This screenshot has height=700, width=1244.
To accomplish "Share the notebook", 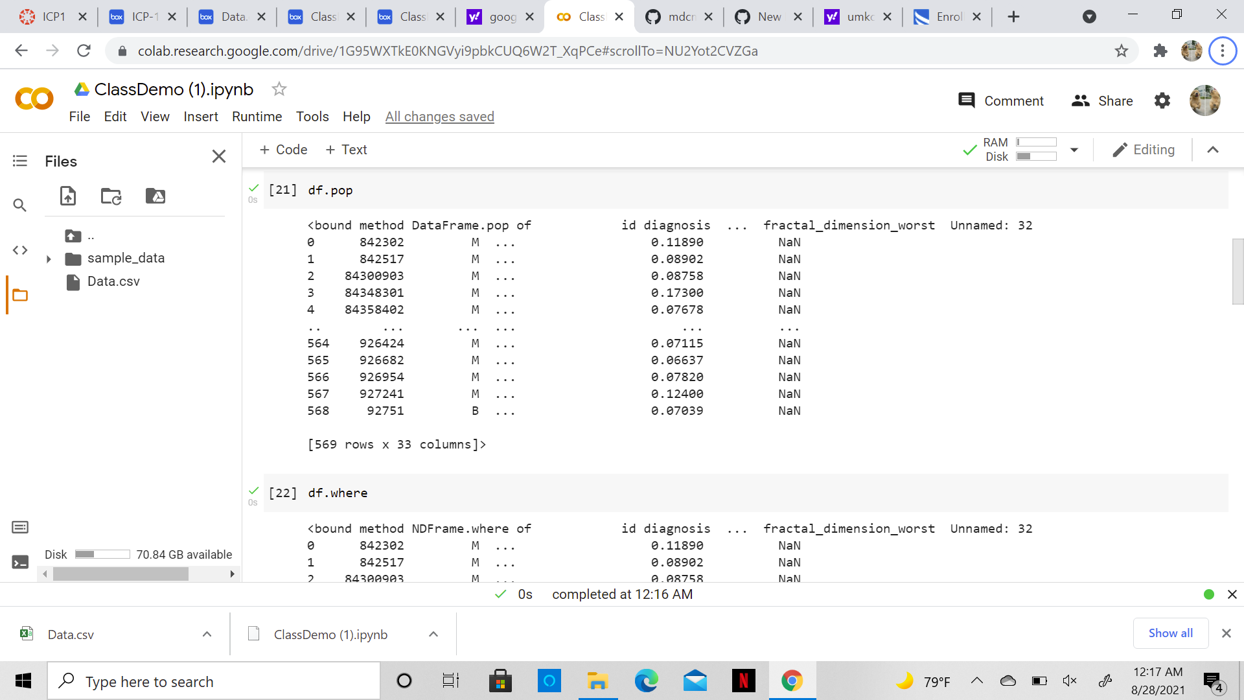I will [1102, 100].
